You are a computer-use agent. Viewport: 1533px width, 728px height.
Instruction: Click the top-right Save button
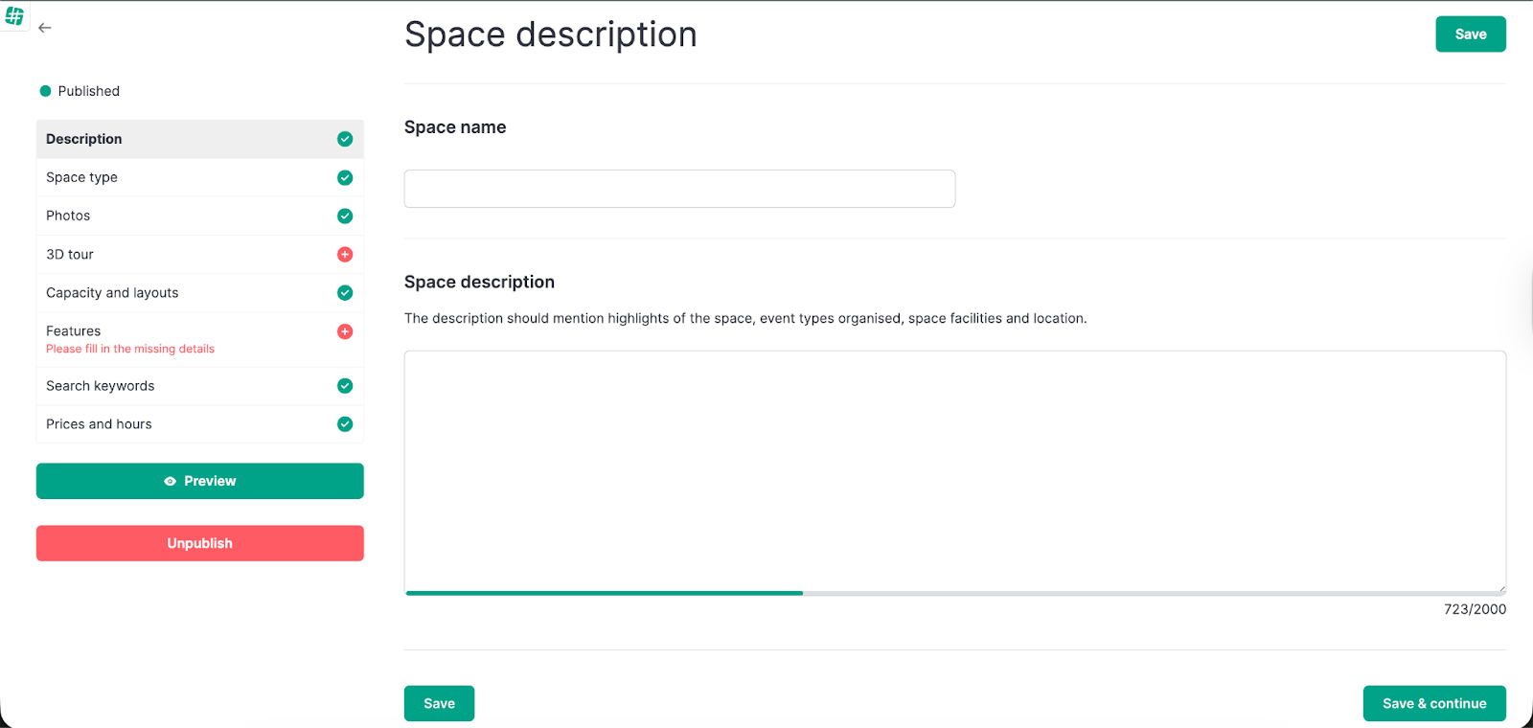point(1470,34)
